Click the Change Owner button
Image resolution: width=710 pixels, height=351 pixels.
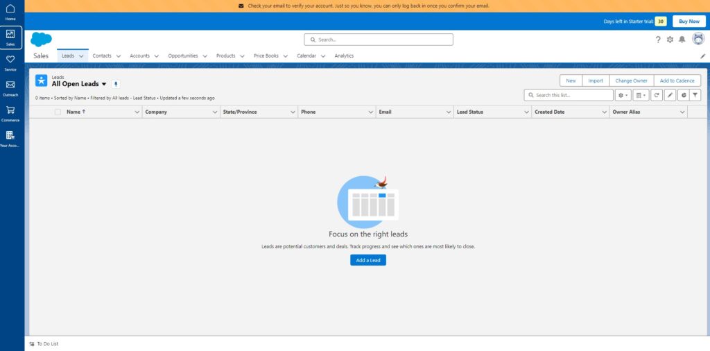[631, 80]
